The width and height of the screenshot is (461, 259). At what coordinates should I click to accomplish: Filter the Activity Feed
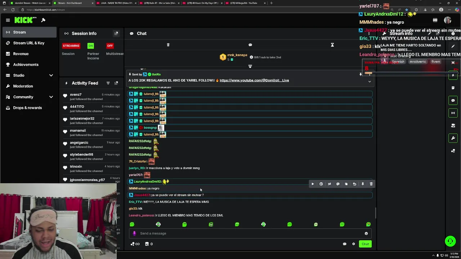coord(108,83)
